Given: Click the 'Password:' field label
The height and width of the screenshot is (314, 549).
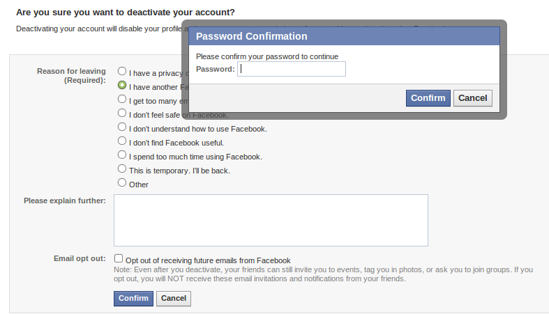Looking at the screenshot, I should (x=216, y=69).
